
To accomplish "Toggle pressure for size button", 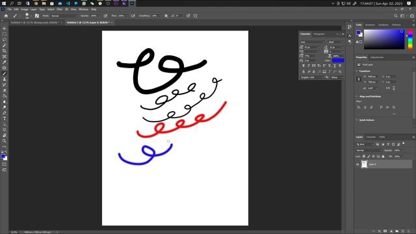I will click(x=188, y=16).
